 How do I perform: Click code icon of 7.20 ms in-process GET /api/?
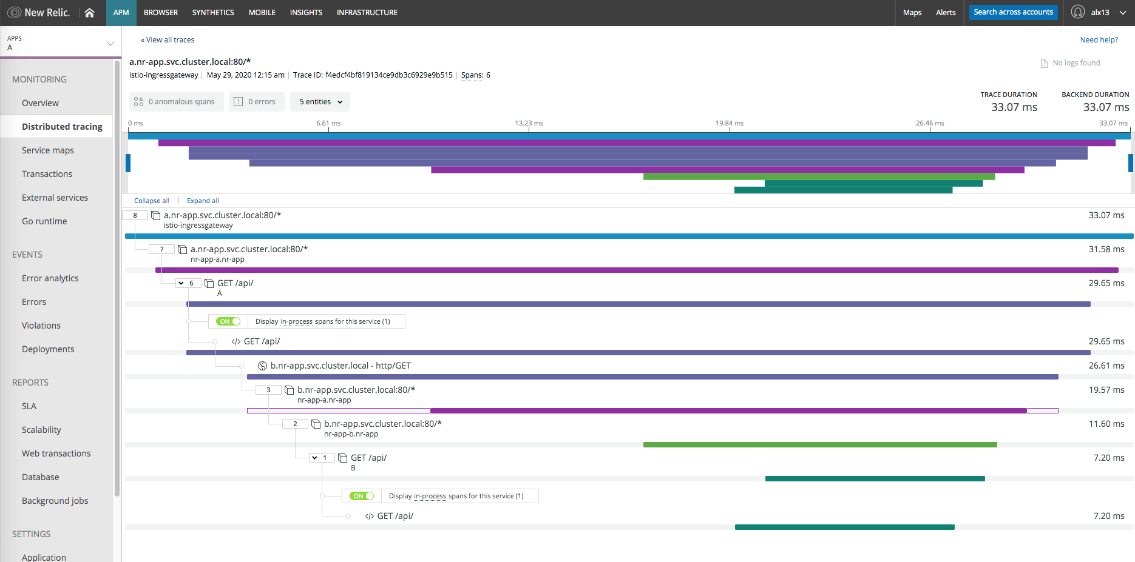[370, 516]
